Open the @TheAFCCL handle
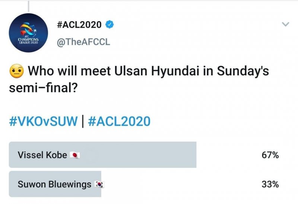 click(83, 42)
